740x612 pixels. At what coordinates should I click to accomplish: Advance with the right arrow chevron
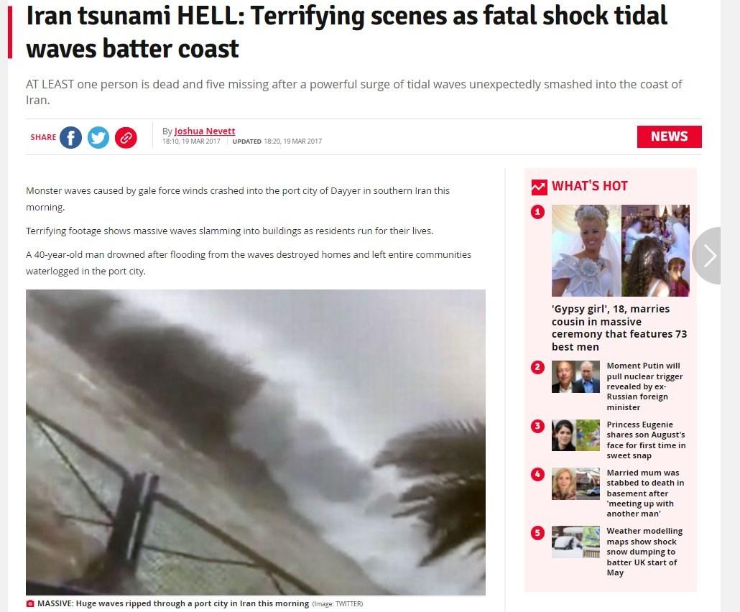(707, 255)
